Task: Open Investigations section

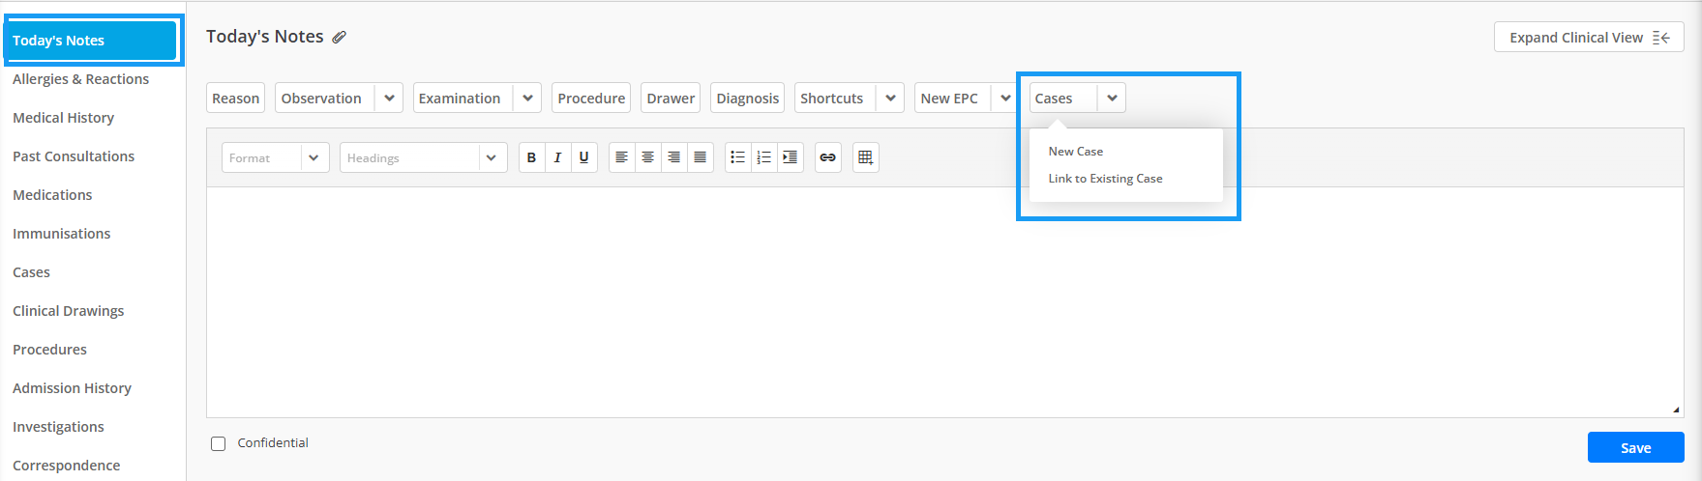Action: (58, 427)
